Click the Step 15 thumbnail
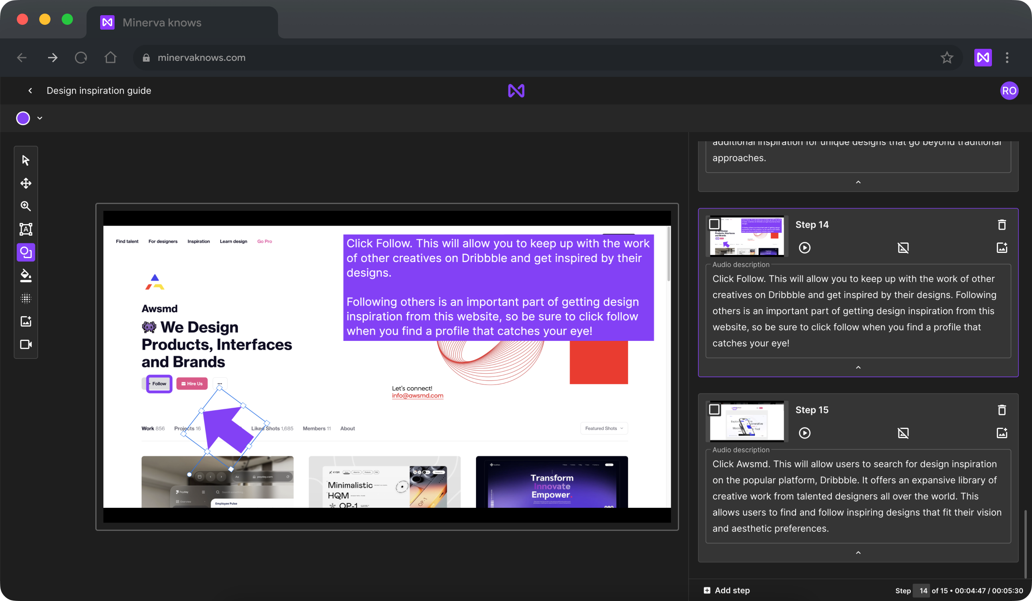1032x601 pixels. click(x=747, y=421)
